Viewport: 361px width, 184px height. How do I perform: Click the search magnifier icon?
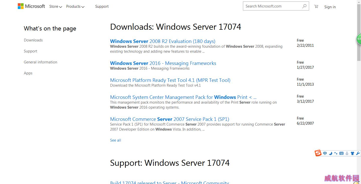pos(304,6)
